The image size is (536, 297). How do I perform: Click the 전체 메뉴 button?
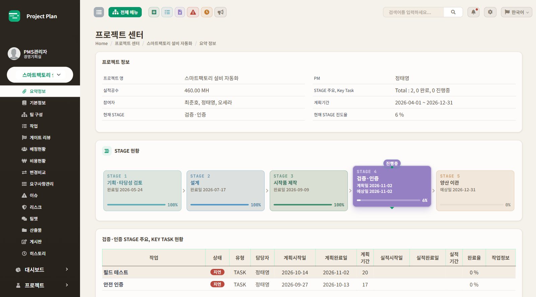coord(125,12)
